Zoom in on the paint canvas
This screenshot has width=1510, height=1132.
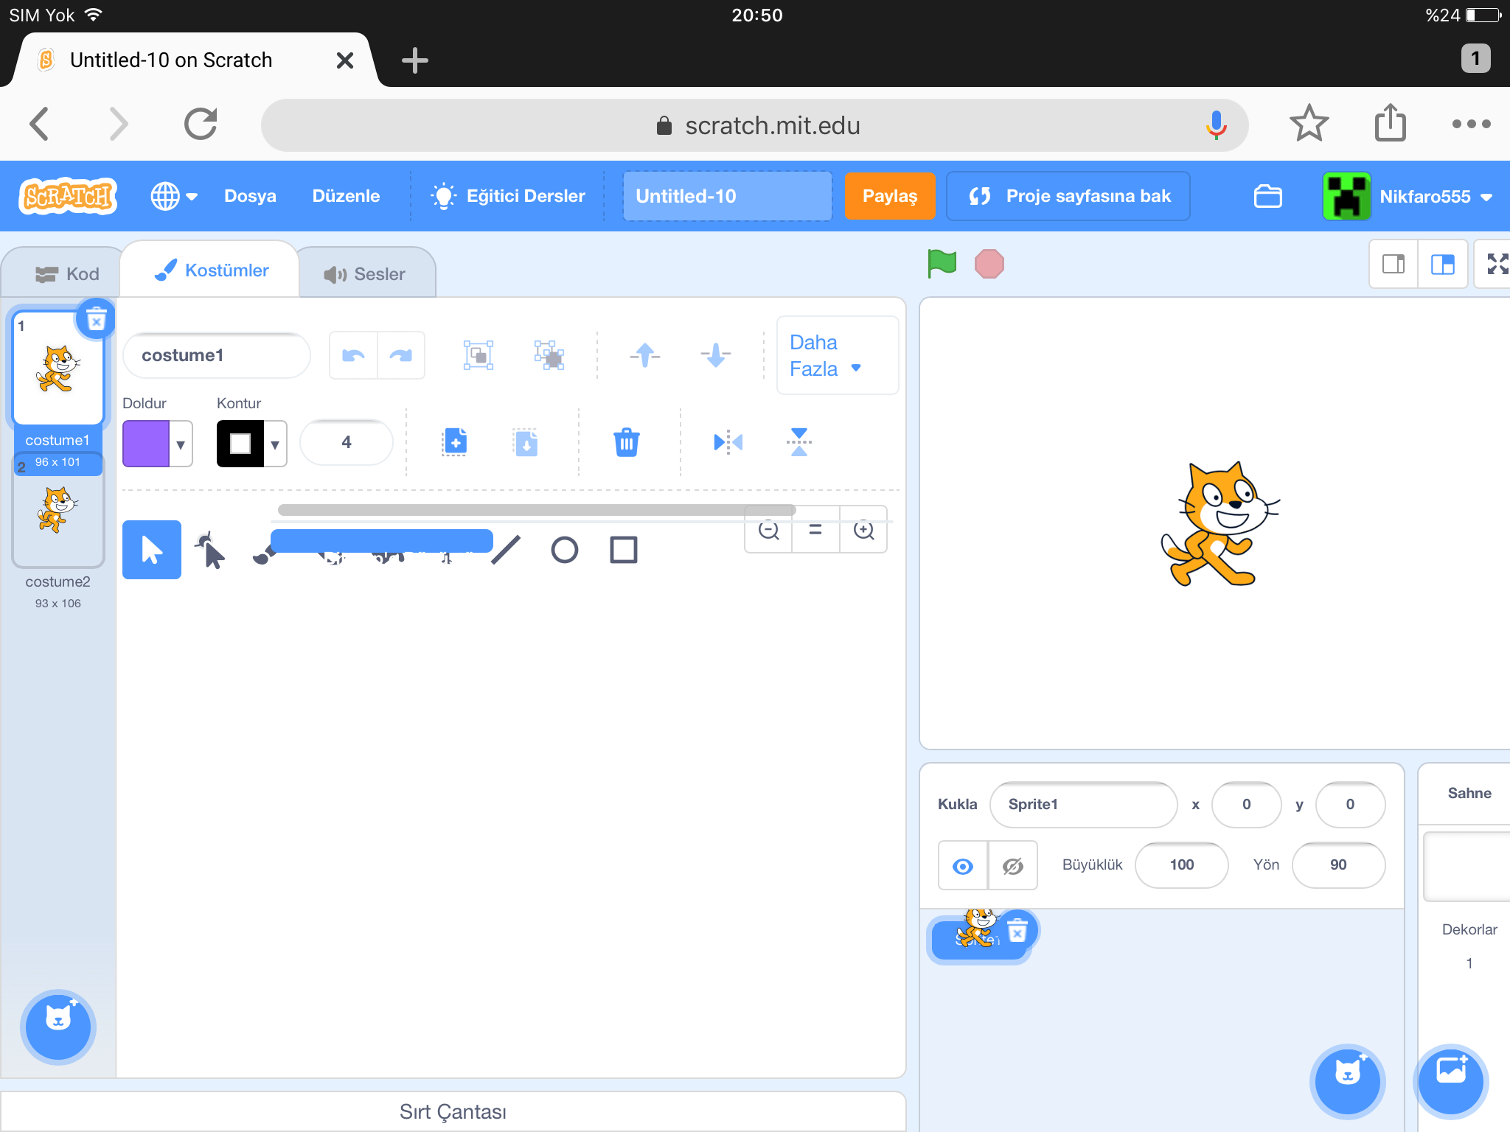coord(863,531)
